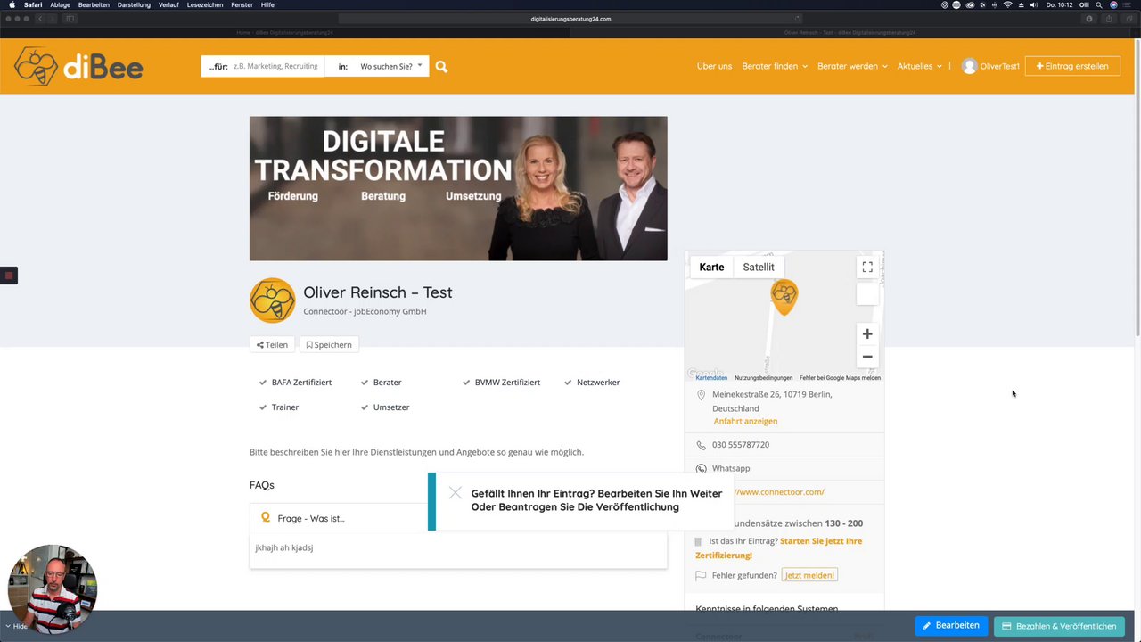Click the Apple menu icon
1141x642 pixels.
(x=12, y=4)
